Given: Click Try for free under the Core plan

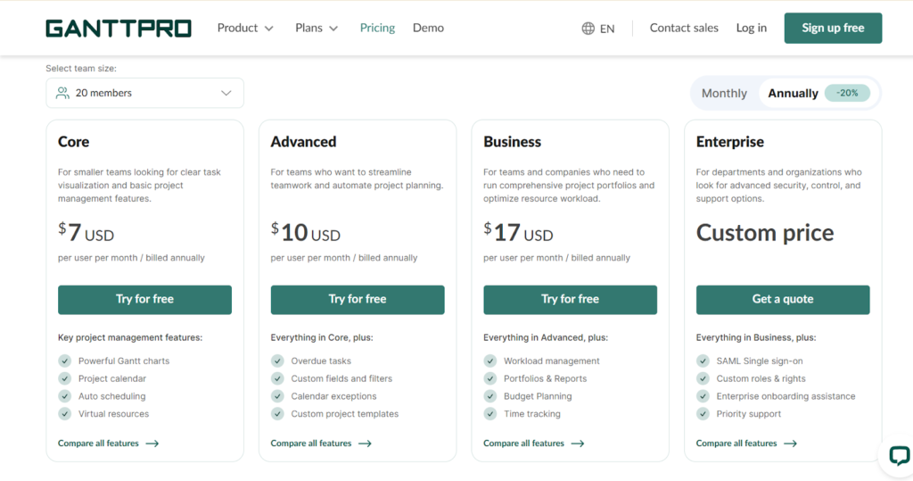Looking at the screenshot, I should (145, 300).
